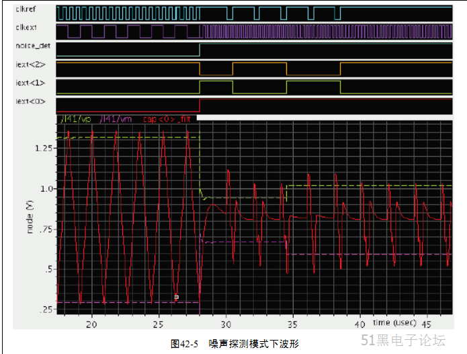This screenshot has width=467, height=354.
Task: Select the iext<1> signal label
Action: click(30, 83)
